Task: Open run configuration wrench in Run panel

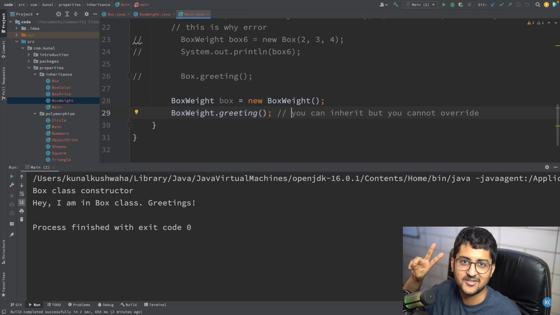Action: point(12,185)
